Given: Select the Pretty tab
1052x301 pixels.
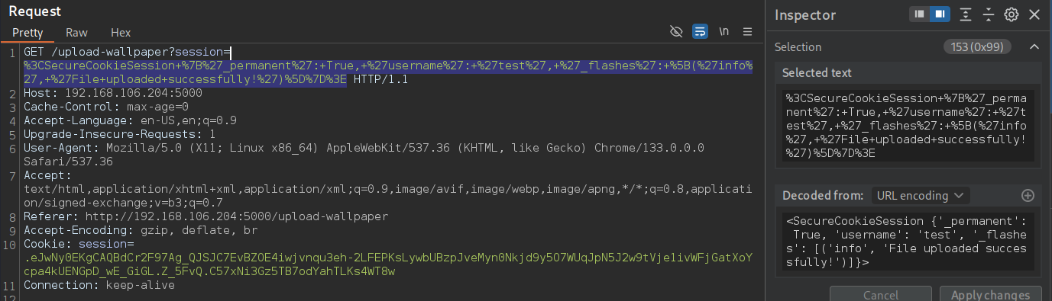Looking at the screenshot, I should [x=28, y=33].
